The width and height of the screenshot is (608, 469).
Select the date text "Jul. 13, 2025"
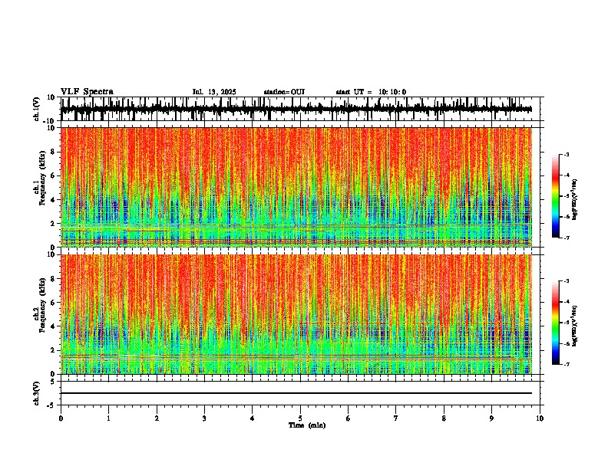click(x=214, y=92)
